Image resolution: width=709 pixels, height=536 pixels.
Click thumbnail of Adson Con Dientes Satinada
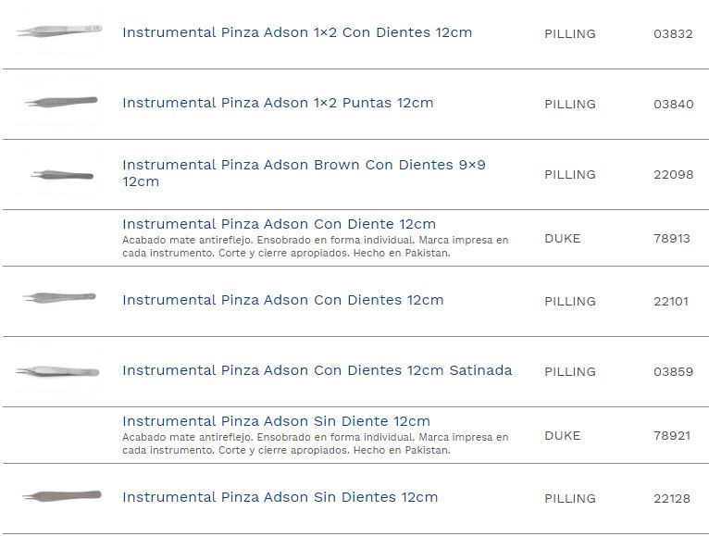coord(57,371)
